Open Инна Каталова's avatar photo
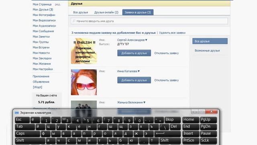This screenshot has width=257, height=145. click(x=84, y=82)
